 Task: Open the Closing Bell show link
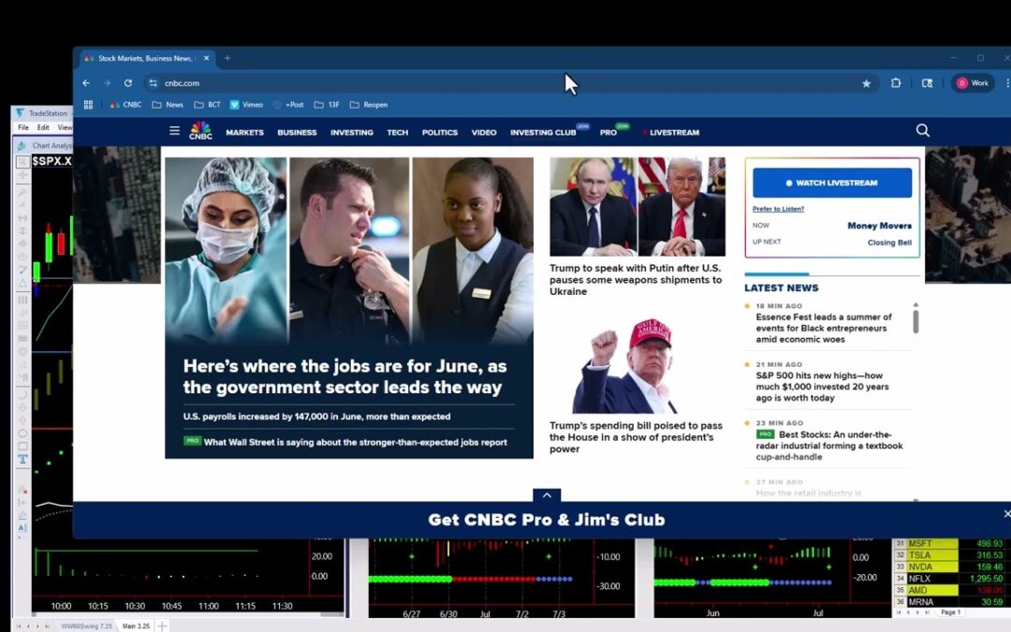[x=889, y=243]
